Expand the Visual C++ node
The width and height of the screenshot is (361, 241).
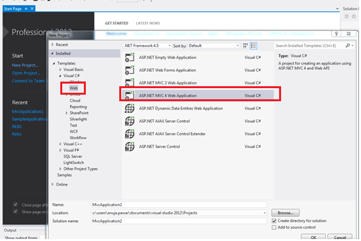tap(60, 144)
